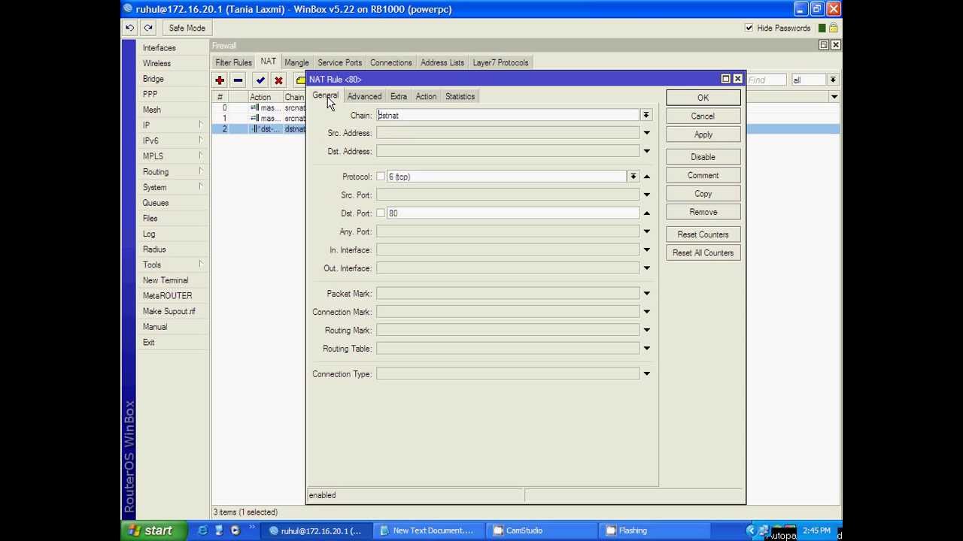The height and width of the screenshot is (541, 963).
Task: Switch to the Action tab
Action: pyautogui.click(x=426, y=96)
